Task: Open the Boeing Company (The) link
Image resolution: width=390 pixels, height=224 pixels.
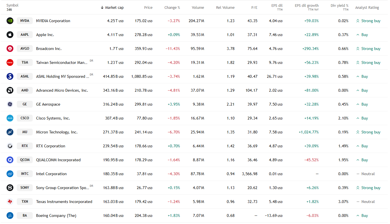Action: (x=56, y=215)
